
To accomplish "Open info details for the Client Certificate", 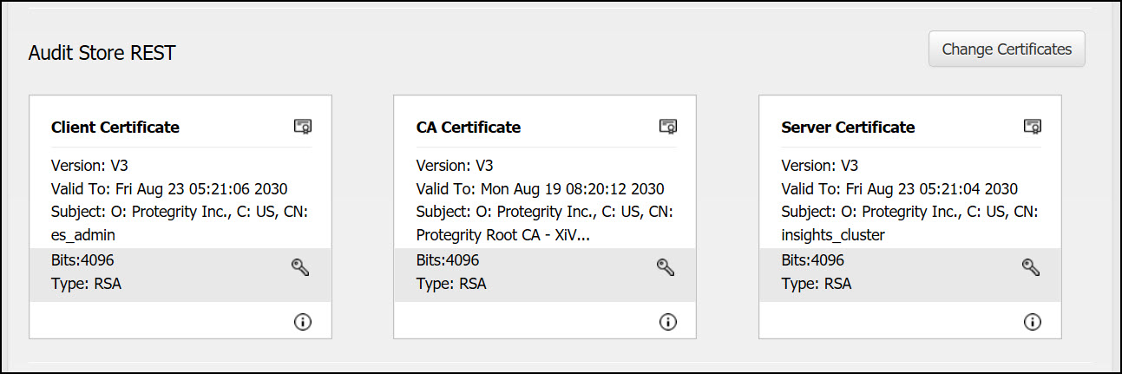I will pyautogui.click(x=303, y=322).
